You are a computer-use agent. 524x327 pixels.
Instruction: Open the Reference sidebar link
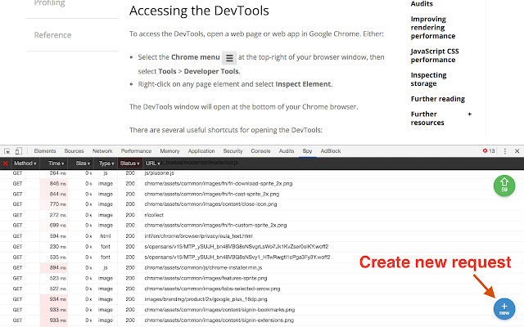click(x=52, y=35)
